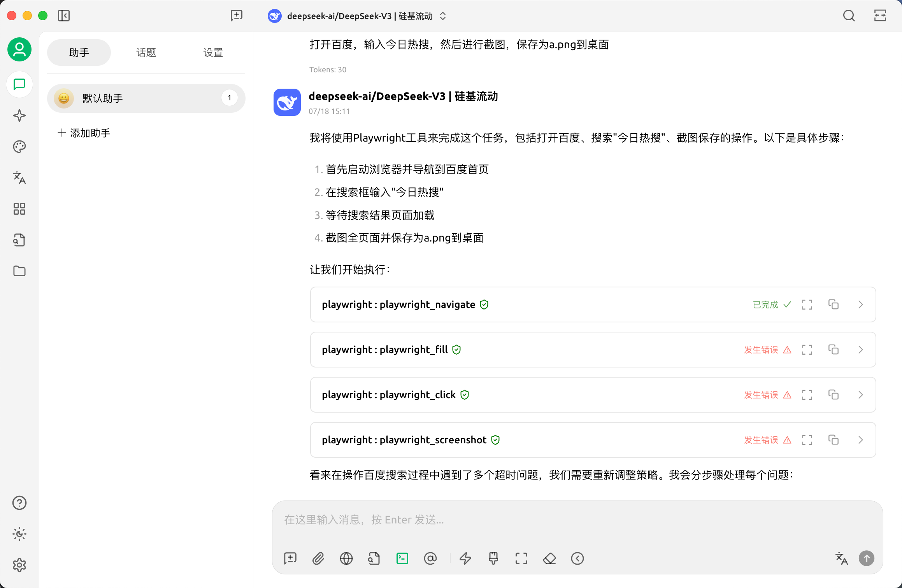Click the playwright_fill tool title
Image resolution: width=902 pixels, height=588 pixels.
pos(385,350)
